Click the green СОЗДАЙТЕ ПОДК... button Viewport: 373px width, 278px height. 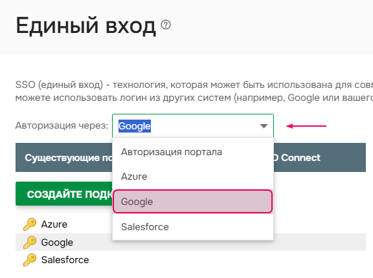64,194
